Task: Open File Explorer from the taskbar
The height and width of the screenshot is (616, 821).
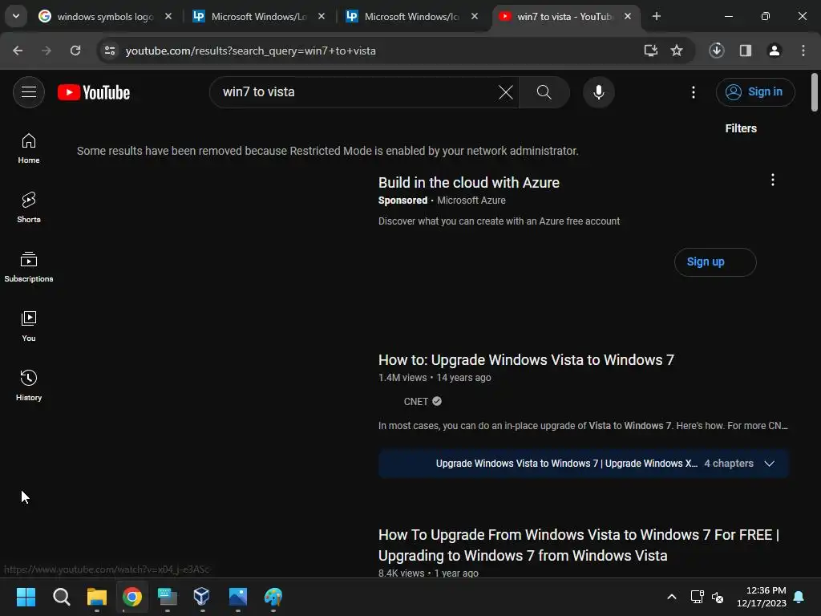Action: coord(97,597)
